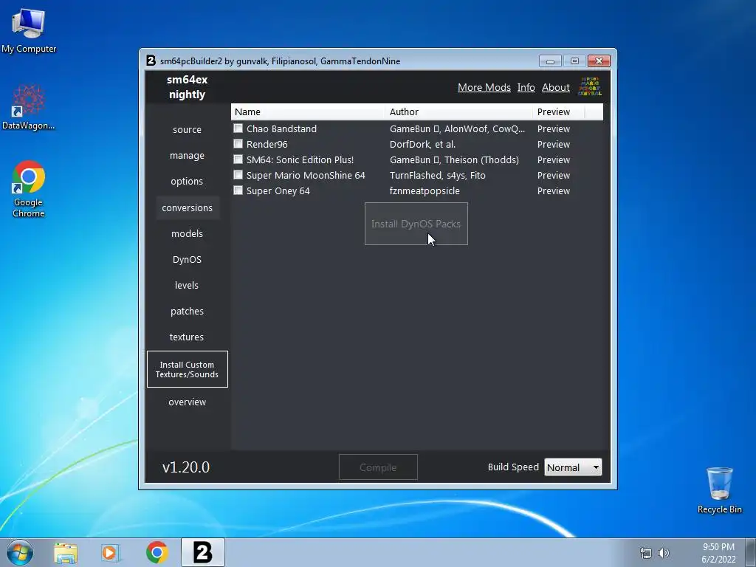Switch to the options section
The width and height of the screenshot is (756, 567).
pos(187,182)
